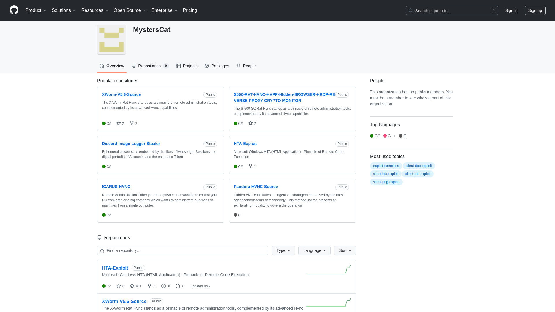Expand the Enterprise menu
555x312 pixels.
pos(164,10)
